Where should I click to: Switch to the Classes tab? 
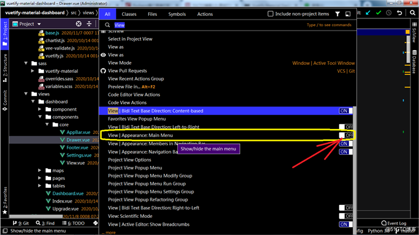coord(129,14)
